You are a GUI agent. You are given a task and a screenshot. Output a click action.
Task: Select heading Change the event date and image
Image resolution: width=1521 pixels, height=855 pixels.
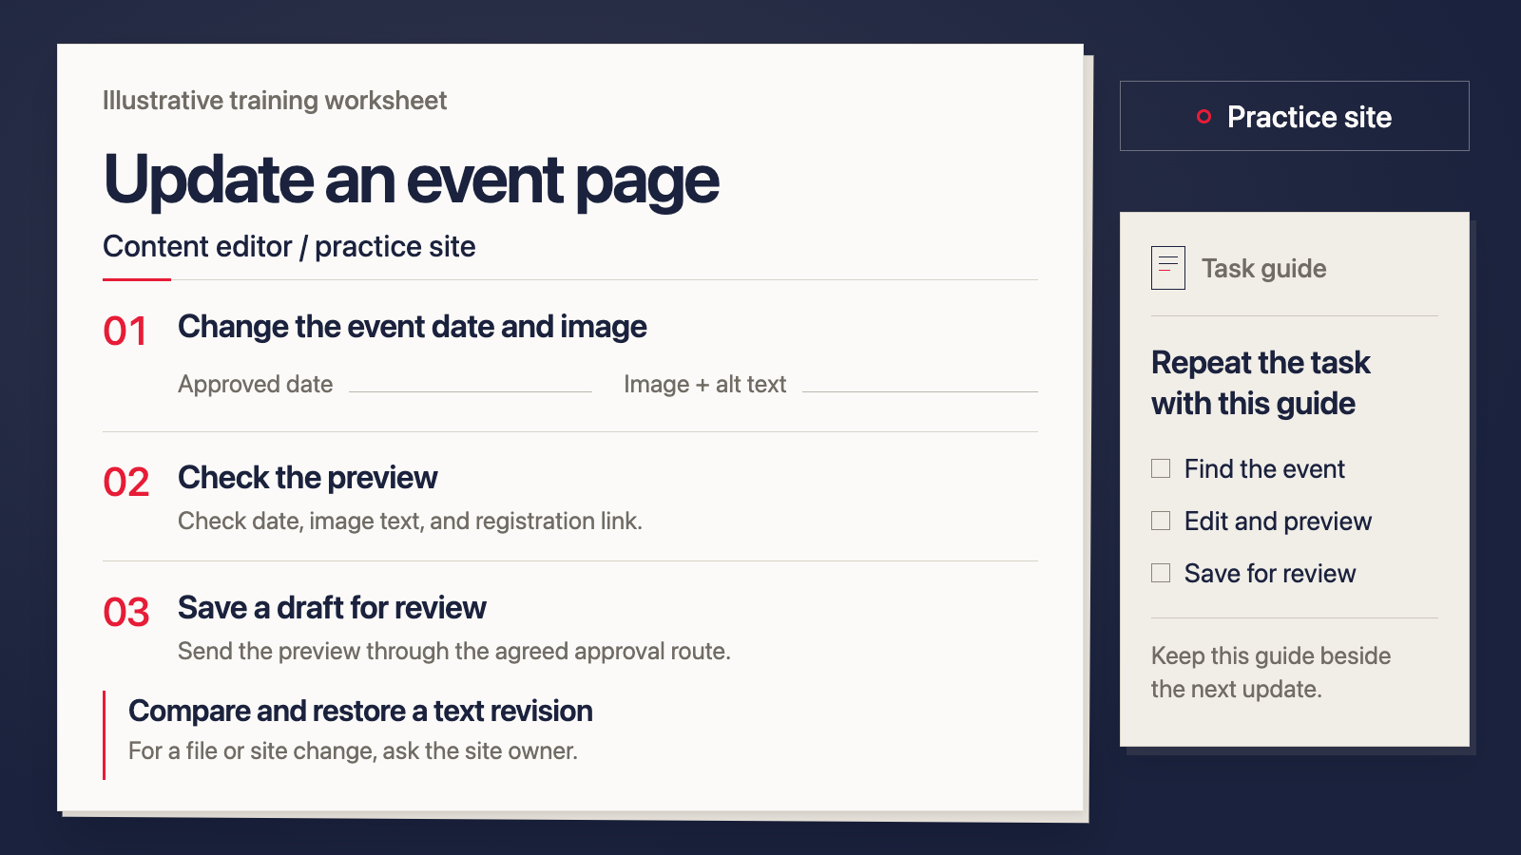click(413, 327)
